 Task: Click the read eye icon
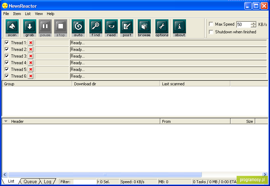point(111,28)
